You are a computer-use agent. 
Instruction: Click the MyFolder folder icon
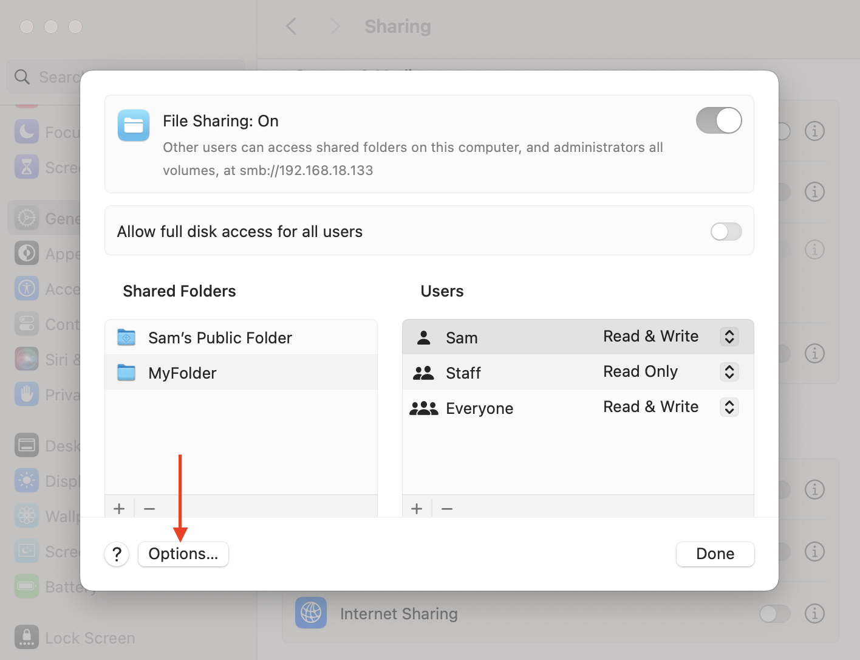click(x=126, y=373)
